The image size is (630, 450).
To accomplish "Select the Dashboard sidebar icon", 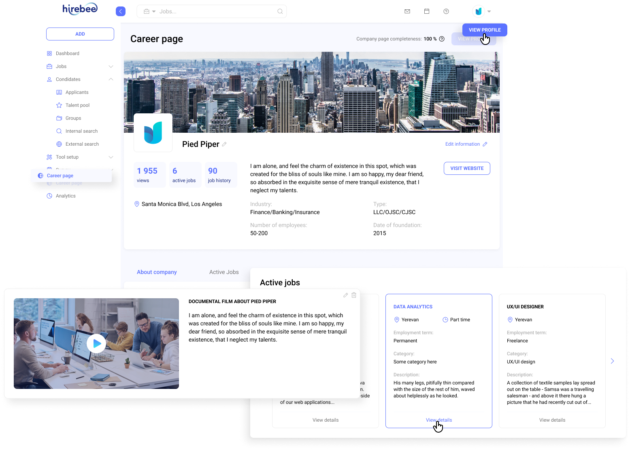I will 49,53.
